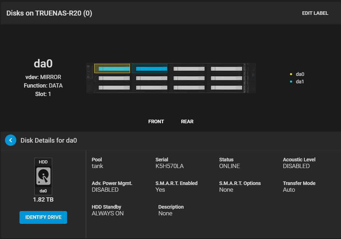Viewport: 341px width, 239px height.
Task: Click the HDD drive icon labeled da0
Action: (43, 177)
